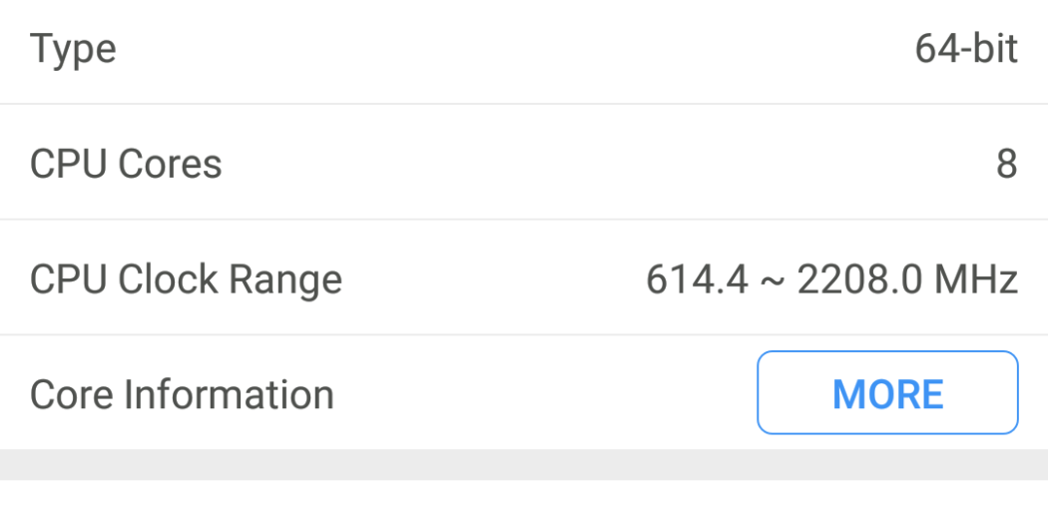1048x524 pixels.
Task: Tap the CPU Clock Range label
Action: pos(186,279)
